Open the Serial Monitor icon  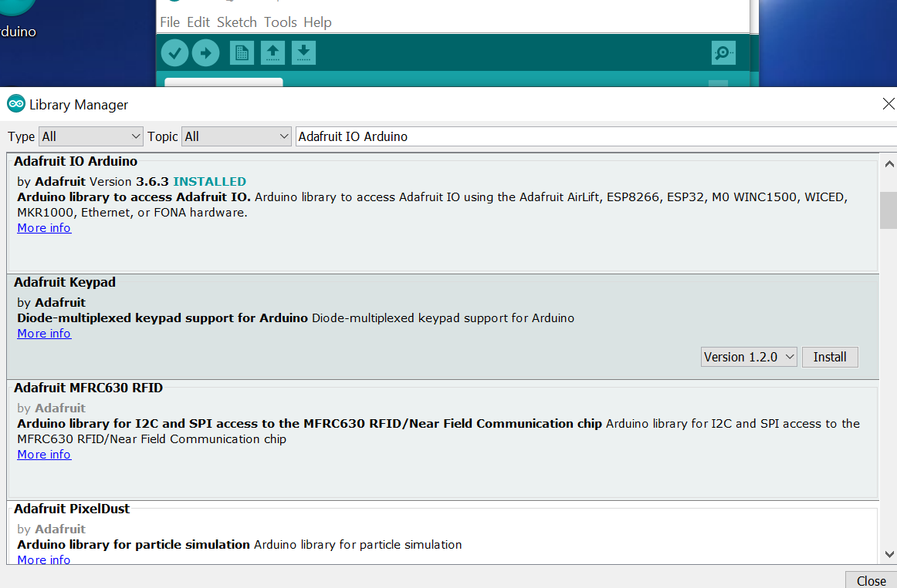(723, 52)
